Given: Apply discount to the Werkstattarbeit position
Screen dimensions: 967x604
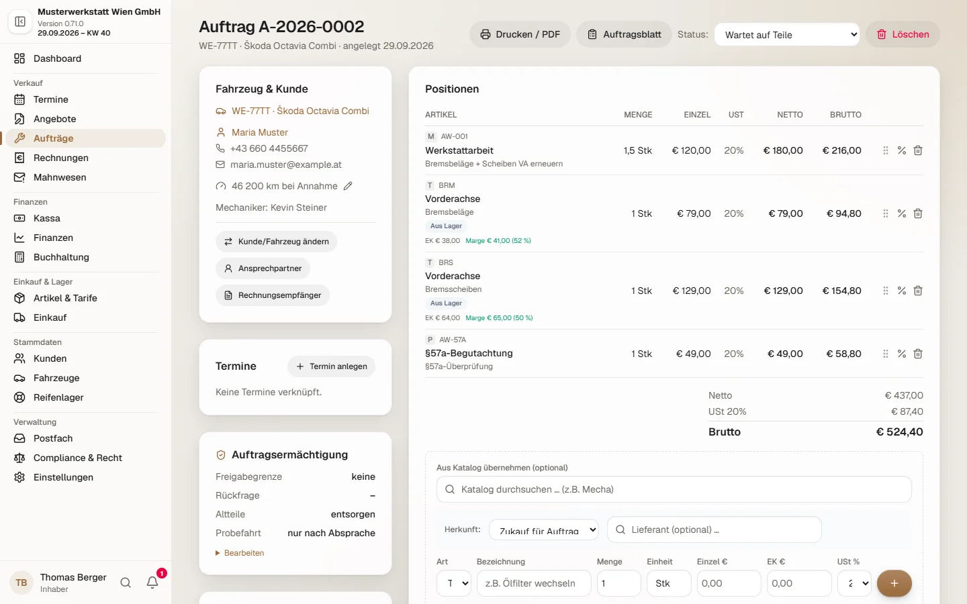Looking at the screenshot, I should pos(902,150).
